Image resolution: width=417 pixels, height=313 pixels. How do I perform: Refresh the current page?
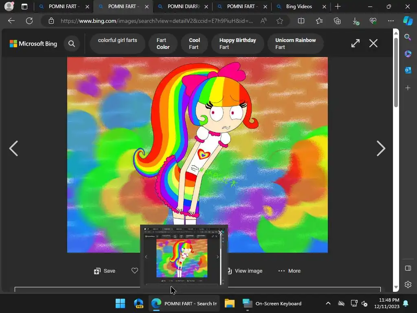coord(29,21)
